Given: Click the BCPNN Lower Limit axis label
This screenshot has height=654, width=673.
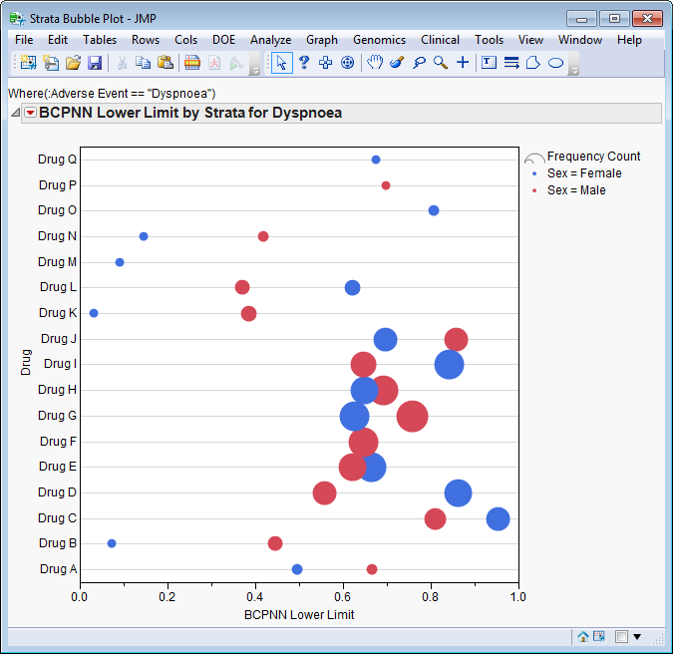Looking at the screenshot, I should [x=299, y=615].
